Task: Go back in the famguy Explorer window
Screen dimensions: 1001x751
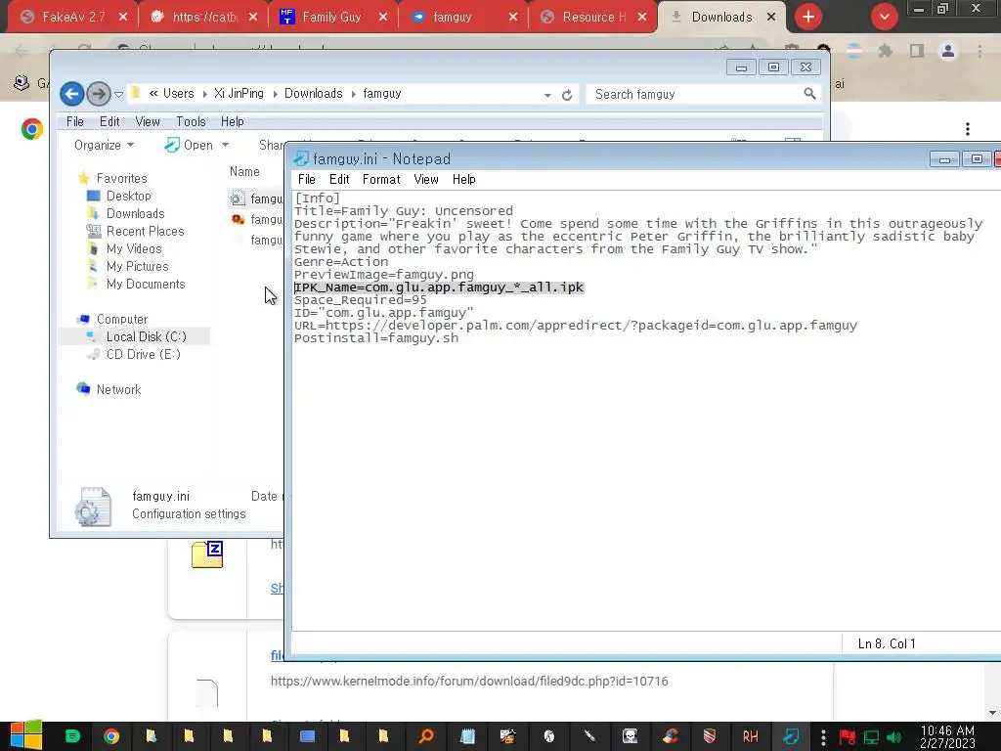Action: tap(72, 94)
